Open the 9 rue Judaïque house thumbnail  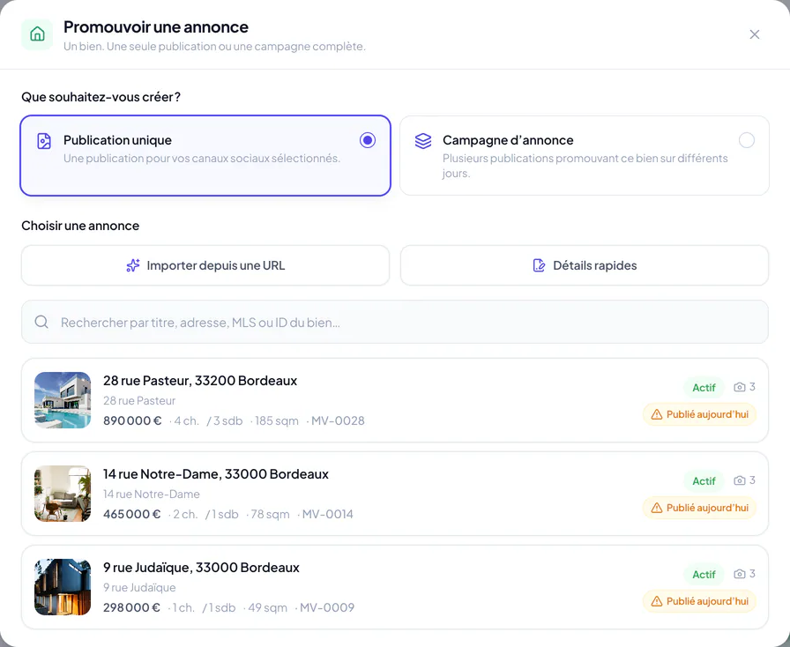point(63,587)
